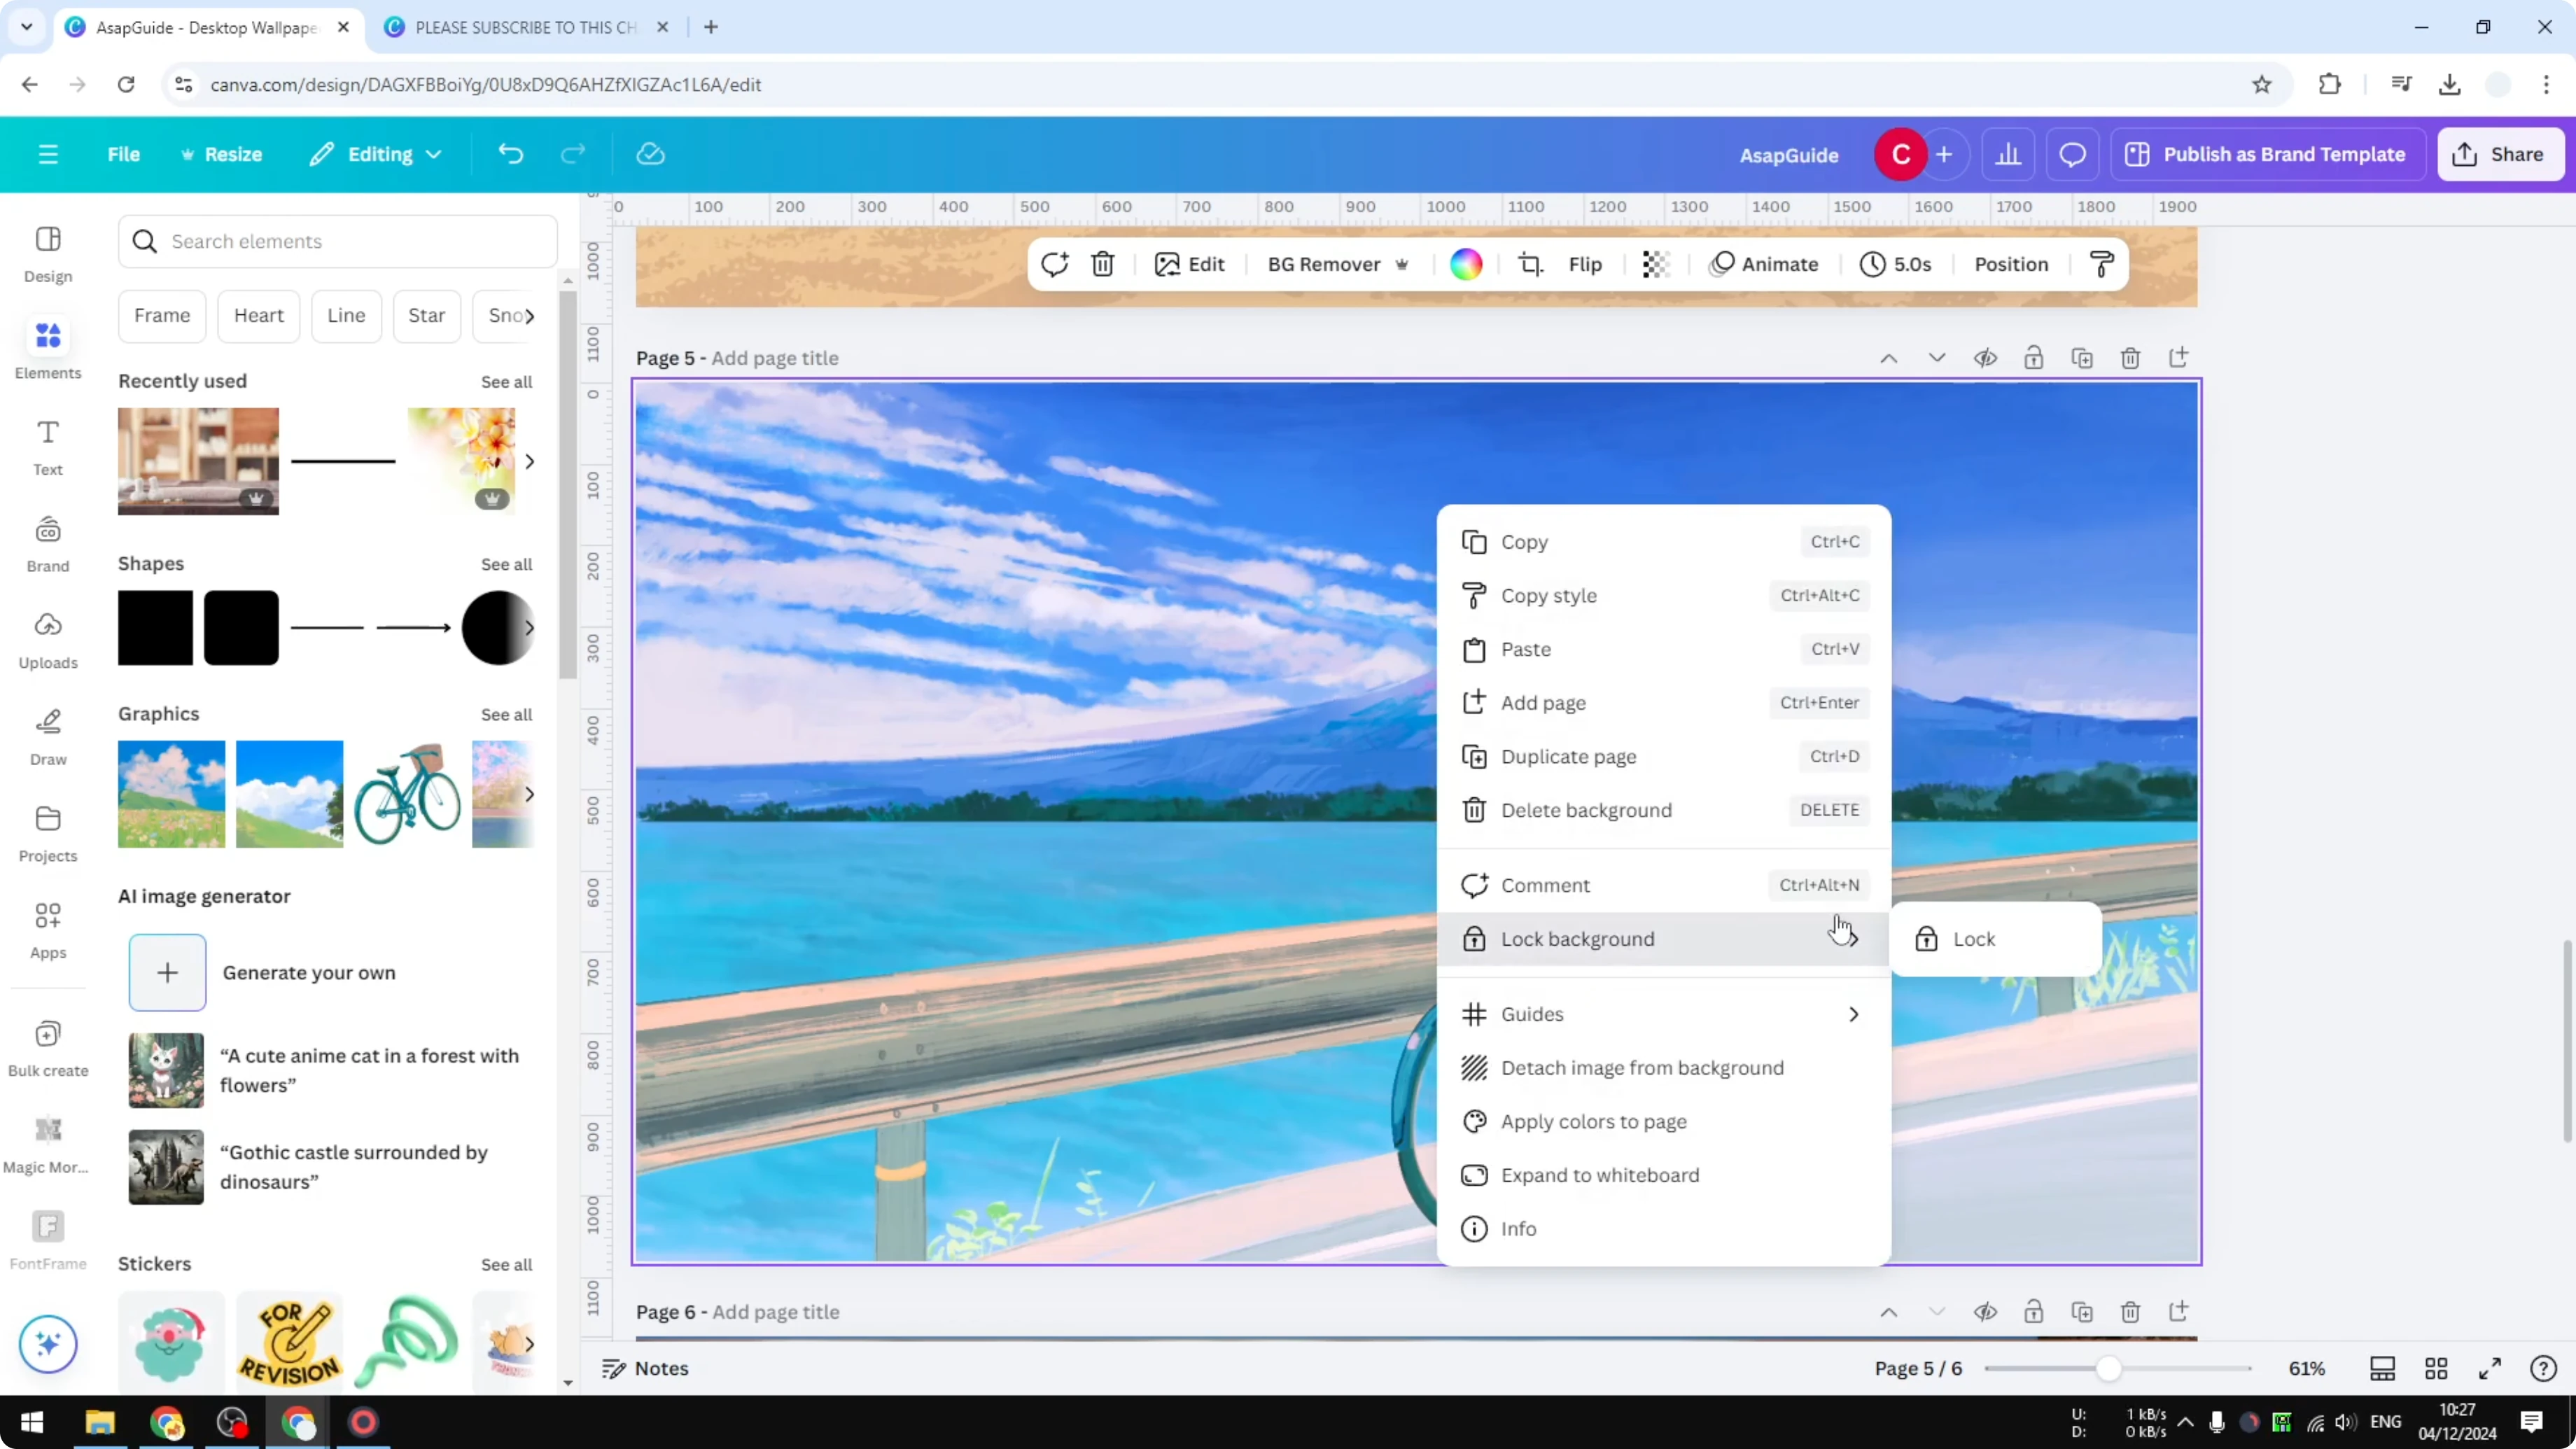Click Publish as Brand Template
The image size is (2576, 1449).
tap(2268, 154)
